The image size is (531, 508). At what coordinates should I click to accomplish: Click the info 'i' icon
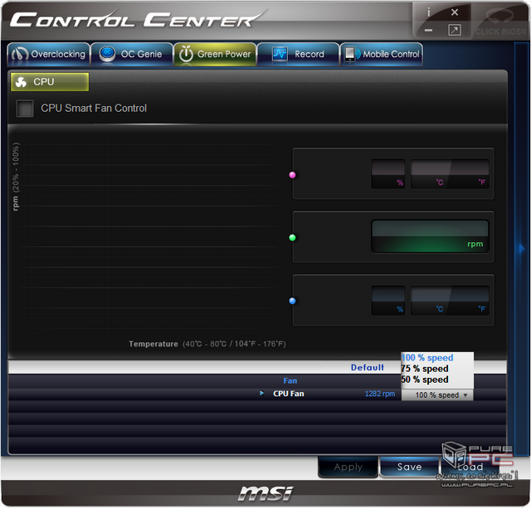pyautogui.click(x=428, y=13)
